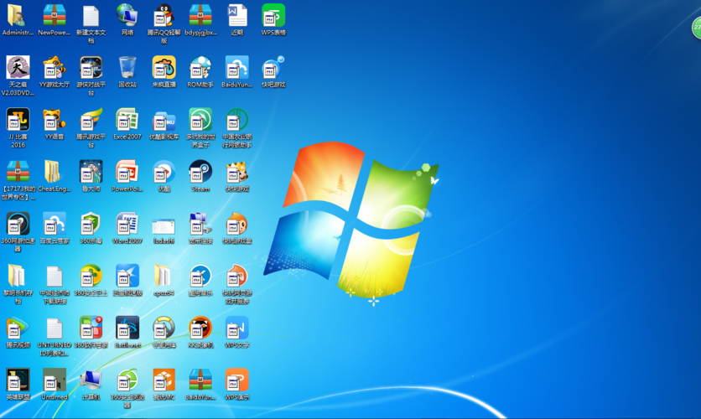
Task: Select the UNTURNED ID列表 text file
Action: (x=55, y=328)
